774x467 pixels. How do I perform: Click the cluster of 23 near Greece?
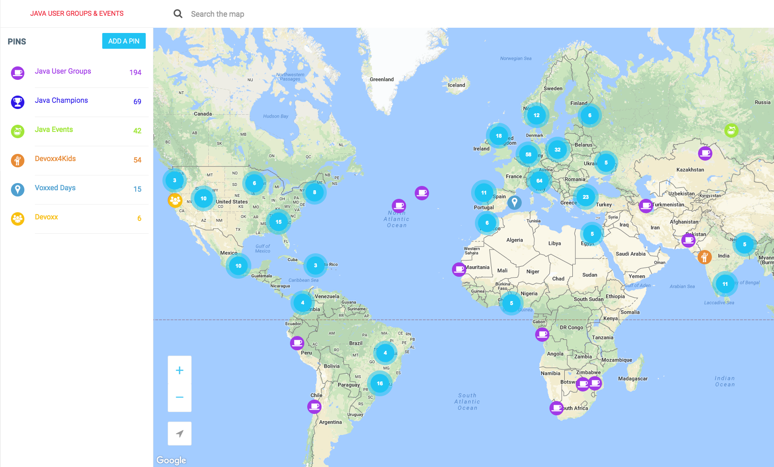pos(586,197)
